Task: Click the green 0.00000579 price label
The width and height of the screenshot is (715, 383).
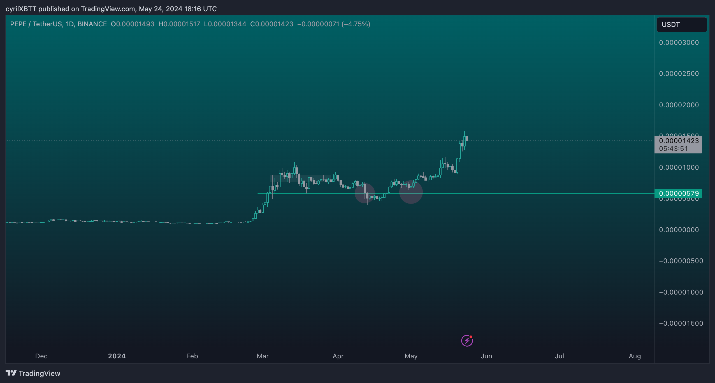Action: [x=678, y=193]
